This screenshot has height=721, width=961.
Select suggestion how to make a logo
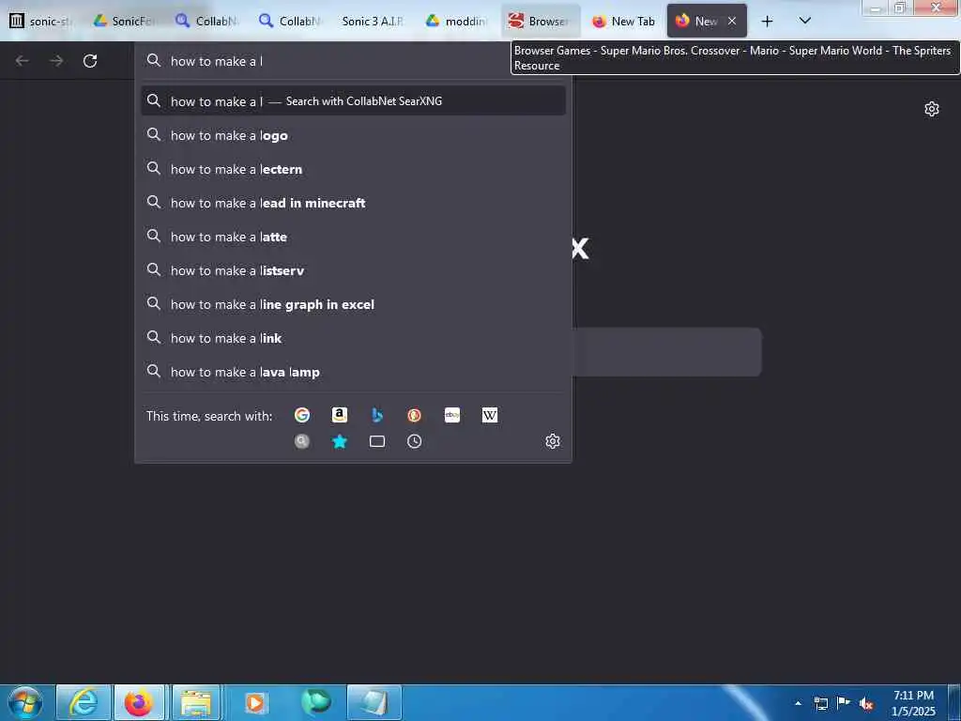[x=353, y=135]
